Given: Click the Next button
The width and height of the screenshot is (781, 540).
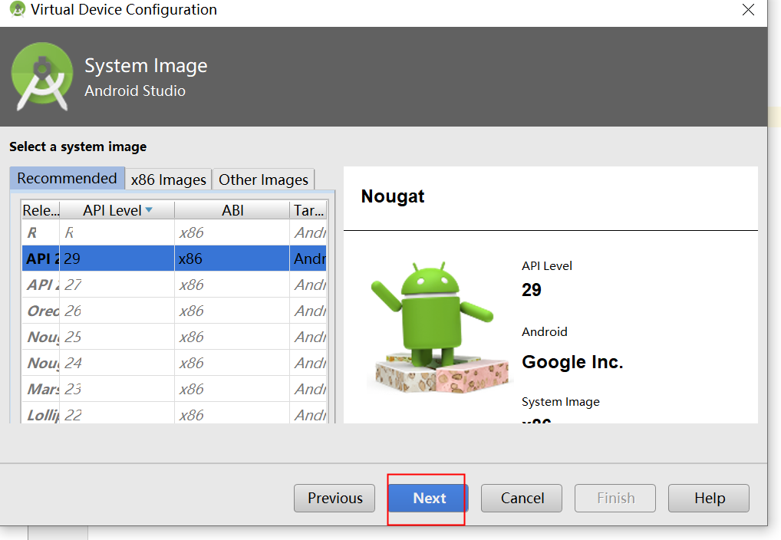Looking at the screenshot, I should coord(429,498).
